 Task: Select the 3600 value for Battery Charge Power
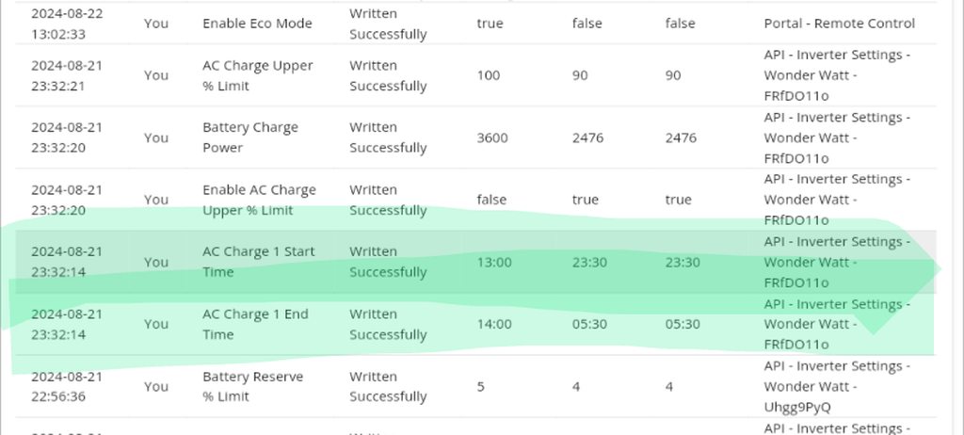point(492,137)
